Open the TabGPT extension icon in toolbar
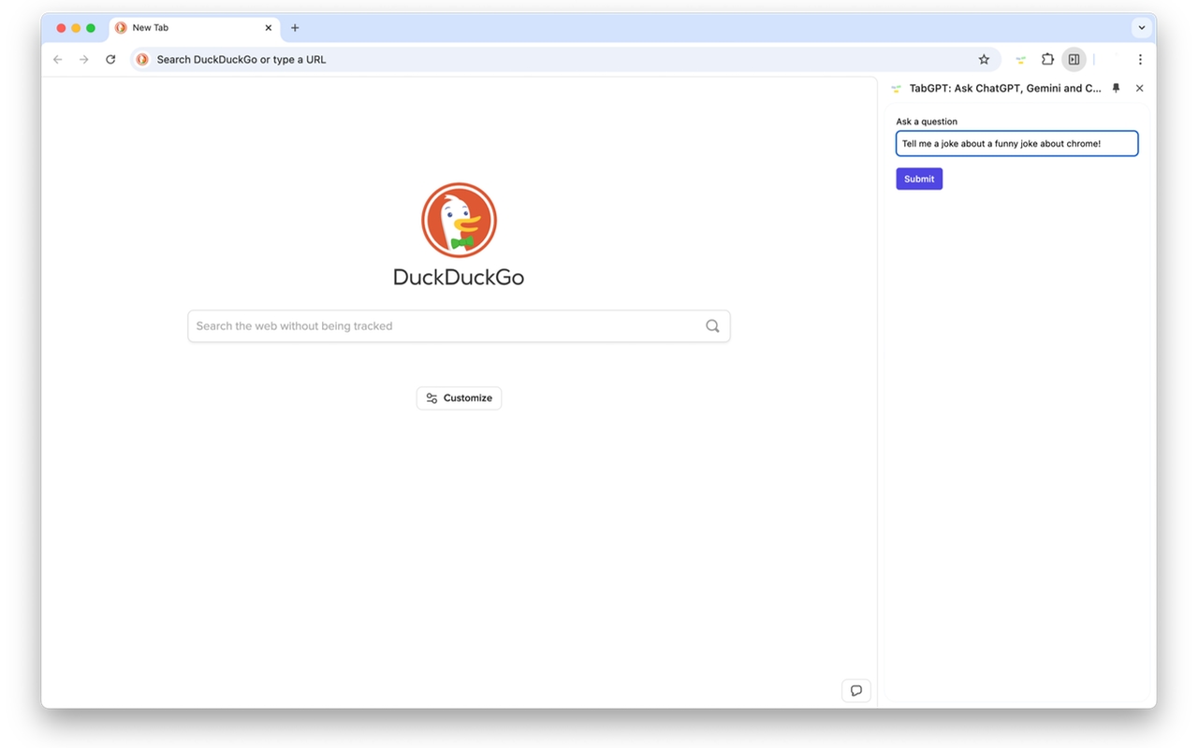Screen dimensions: 1198x748 1021,60
